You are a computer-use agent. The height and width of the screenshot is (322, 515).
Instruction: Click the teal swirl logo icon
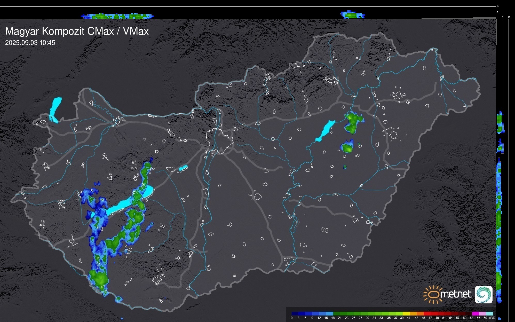(x=484, y=294)
